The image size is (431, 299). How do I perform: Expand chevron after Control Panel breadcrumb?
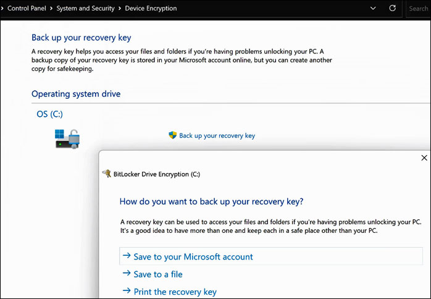pyautogui.click(x=51, y=8)
